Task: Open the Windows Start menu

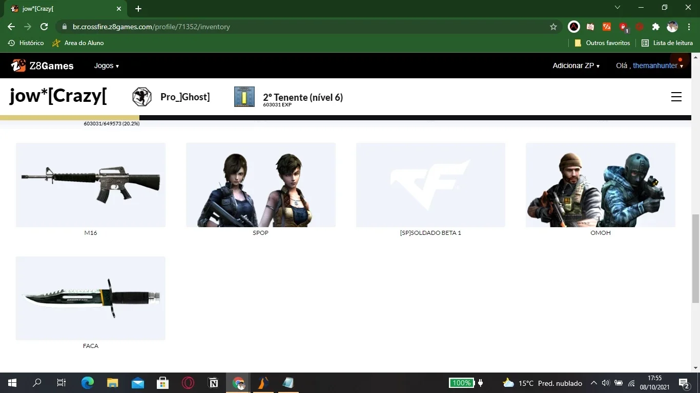Action: pyautogui.click(x=12, y=383)
